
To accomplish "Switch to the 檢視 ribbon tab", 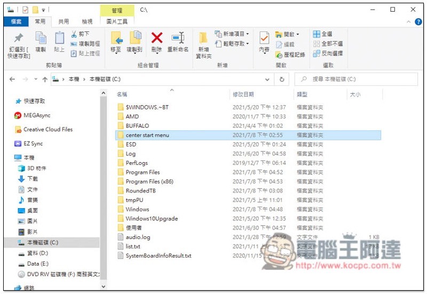I will (87, 21).
